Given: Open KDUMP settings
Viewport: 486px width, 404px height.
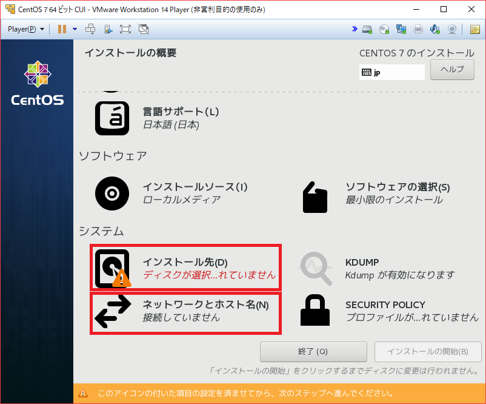Looking at the screenshot, I should point(377,269).
